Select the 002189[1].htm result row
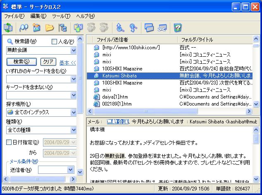Image resolution: width=262 pixels, height=195 pixels. 169,104
